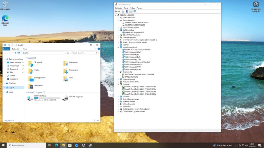This screenshot has height=148, width=264.
Task: Click the Up arrow in File Explorer
Action: tap(15, 53)
